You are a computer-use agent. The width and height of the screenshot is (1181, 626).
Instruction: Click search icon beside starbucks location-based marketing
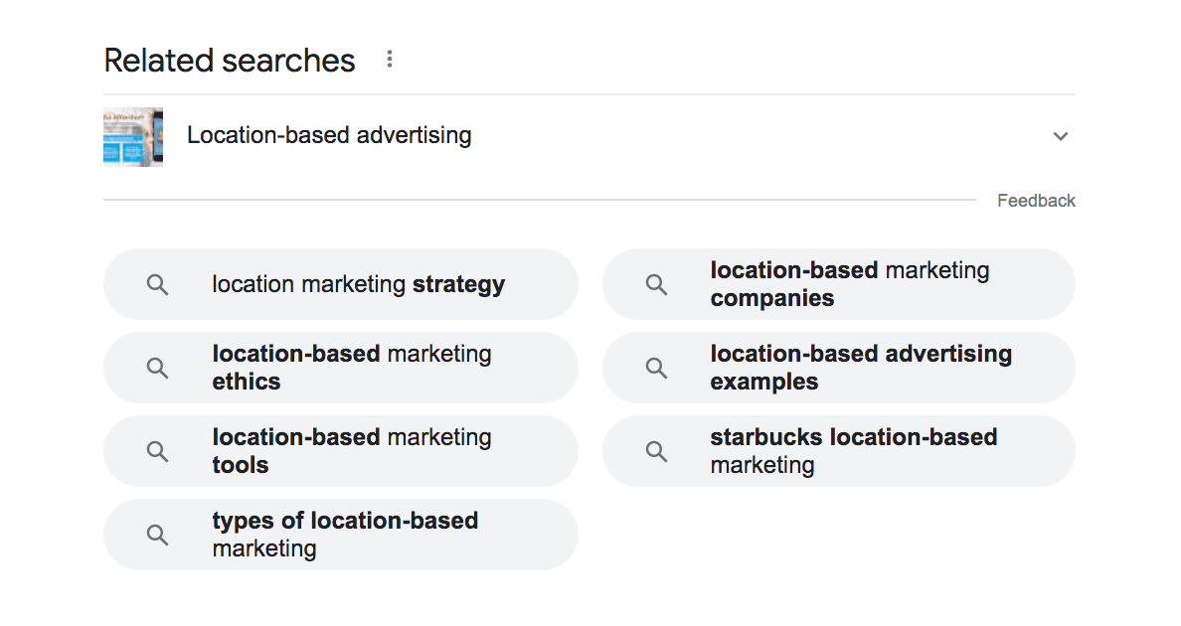click(656, 451)
